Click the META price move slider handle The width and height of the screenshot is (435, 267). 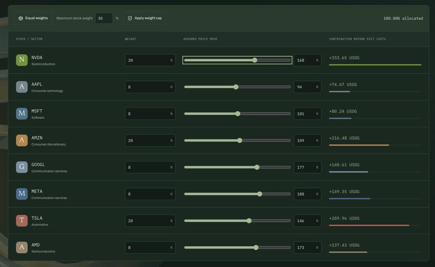(260, 194)
